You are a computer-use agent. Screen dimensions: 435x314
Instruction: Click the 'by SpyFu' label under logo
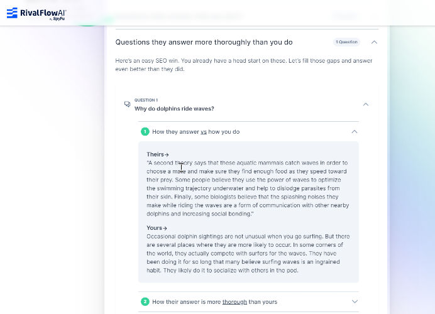57,19
